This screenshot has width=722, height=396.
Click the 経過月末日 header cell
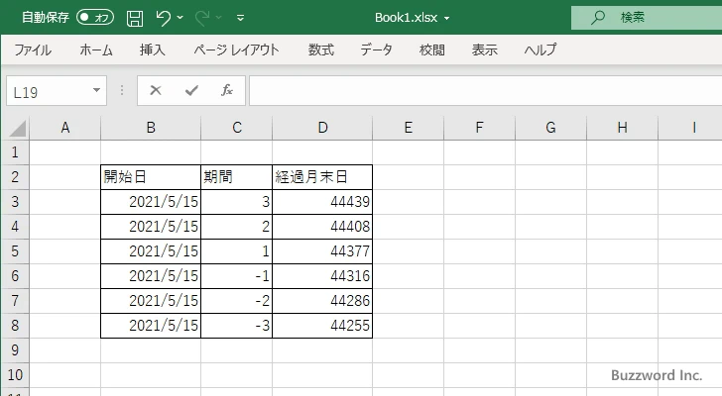(322, 177)
